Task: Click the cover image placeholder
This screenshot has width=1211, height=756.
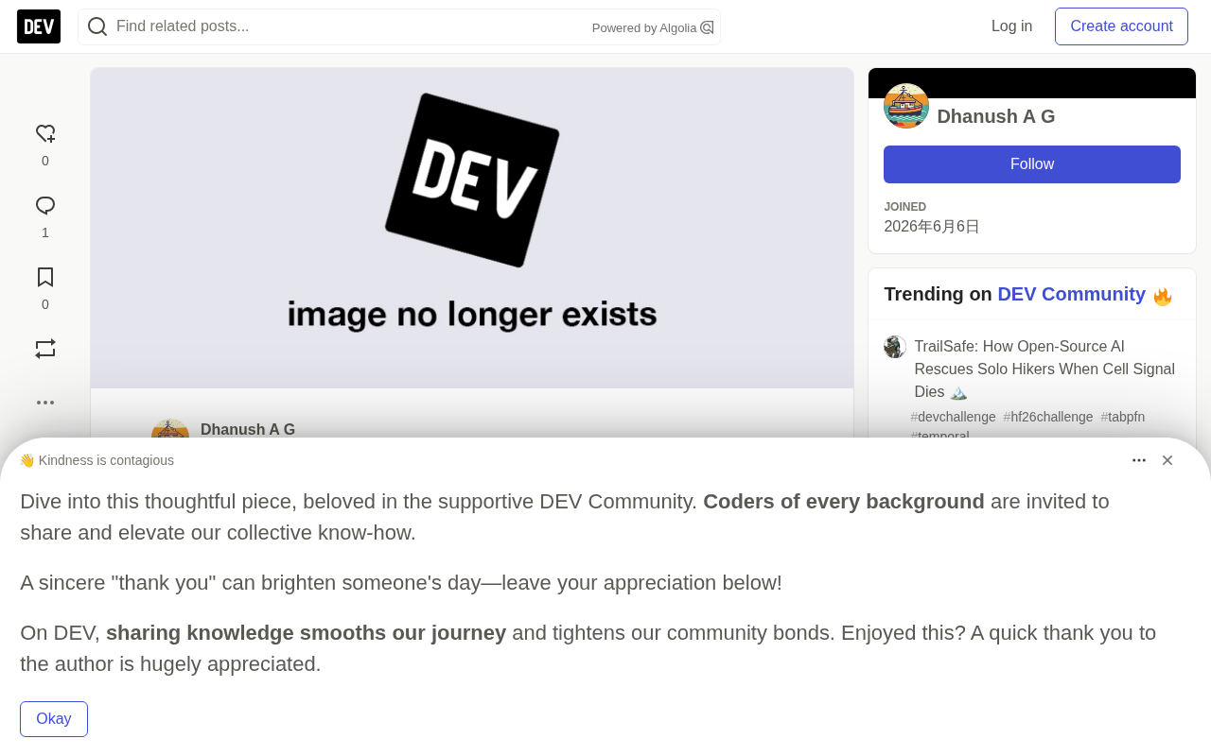Action: pos(472,228)
